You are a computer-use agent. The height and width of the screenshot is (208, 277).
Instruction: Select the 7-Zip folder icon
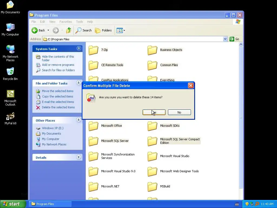point(93,50)
